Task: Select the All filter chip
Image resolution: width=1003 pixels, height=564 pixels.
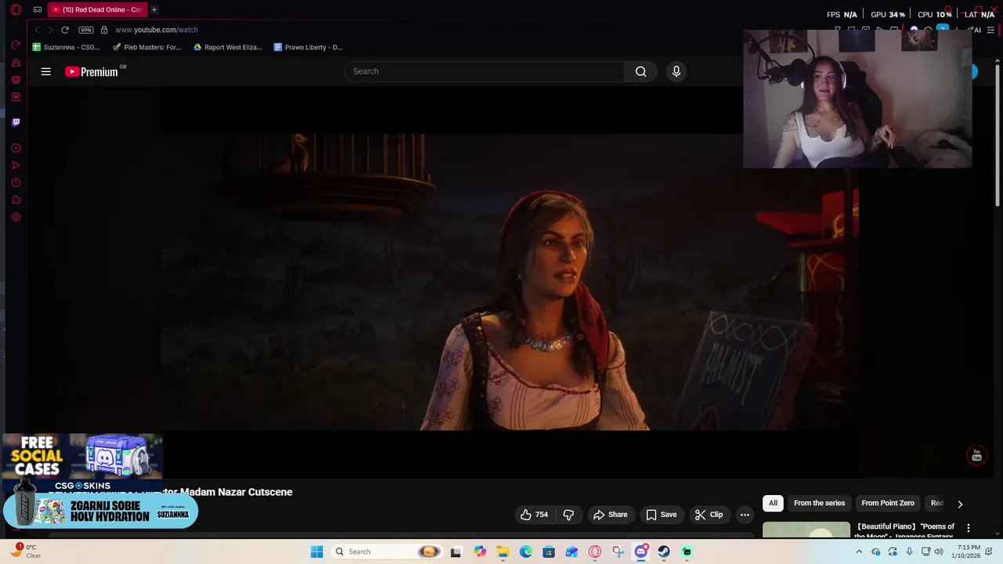Action: click(x=773, y=503)
